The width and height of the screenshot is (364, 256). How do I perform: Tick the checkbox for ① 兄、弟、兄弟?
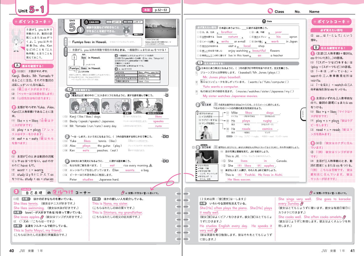(197, 32)
